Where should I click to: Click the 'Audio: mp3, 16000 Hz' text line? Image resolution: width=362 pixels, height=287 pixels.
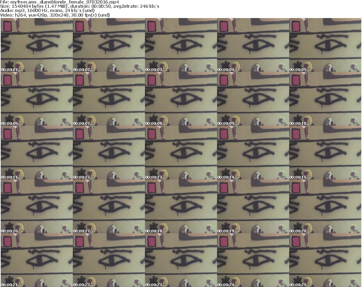pos(47,11)
